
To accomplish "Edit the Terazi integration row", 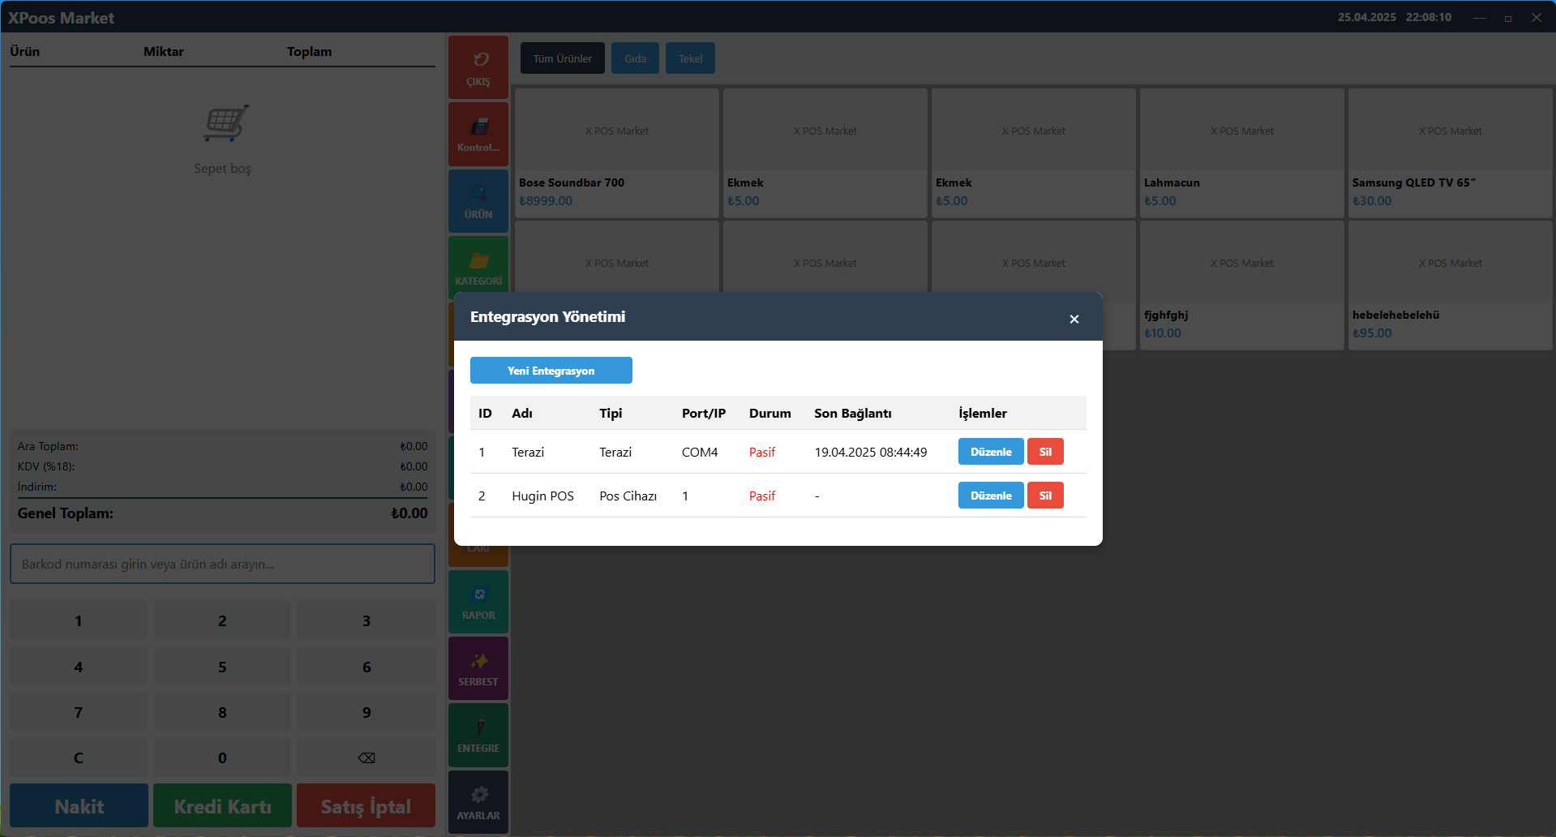I will (x=990, y=452).
